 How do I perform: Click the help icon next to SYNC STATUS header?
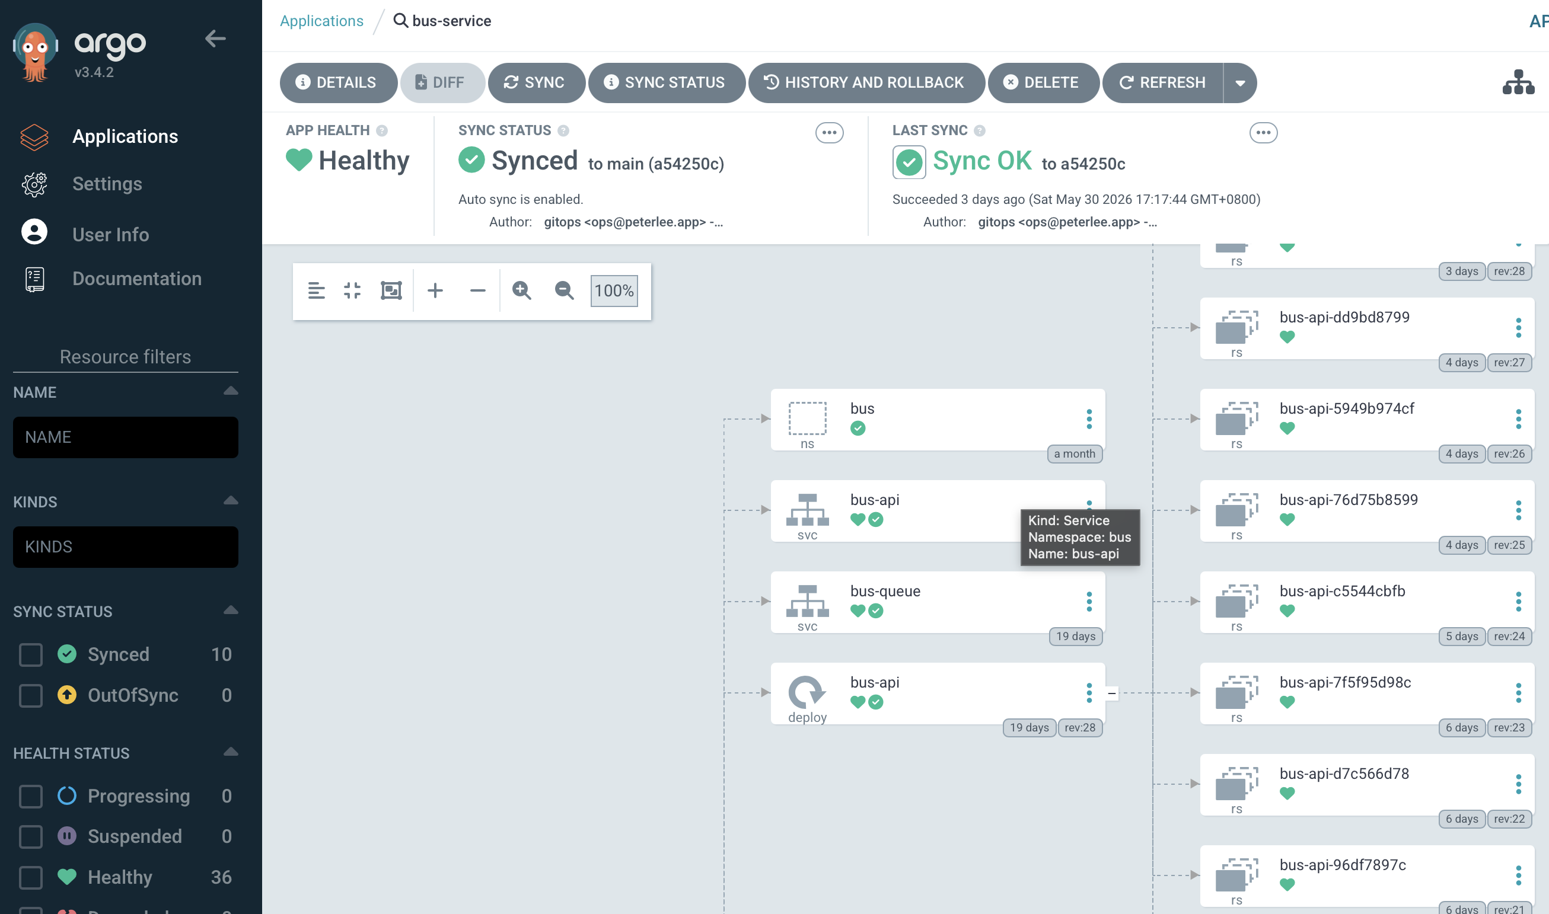pos(563,130)
